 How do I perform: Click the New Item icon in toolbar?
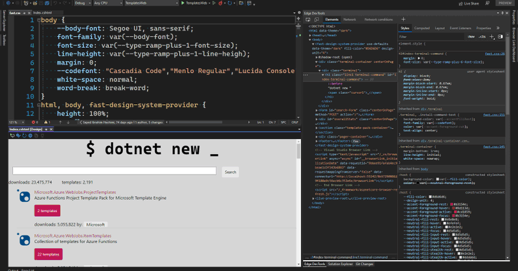tap(26, 3)
